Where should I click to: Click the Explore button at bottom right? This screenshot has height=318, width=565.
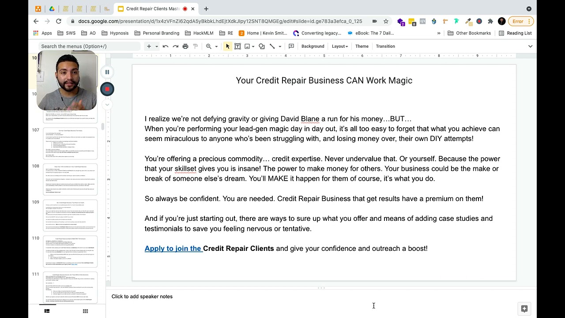pos(524,309)
